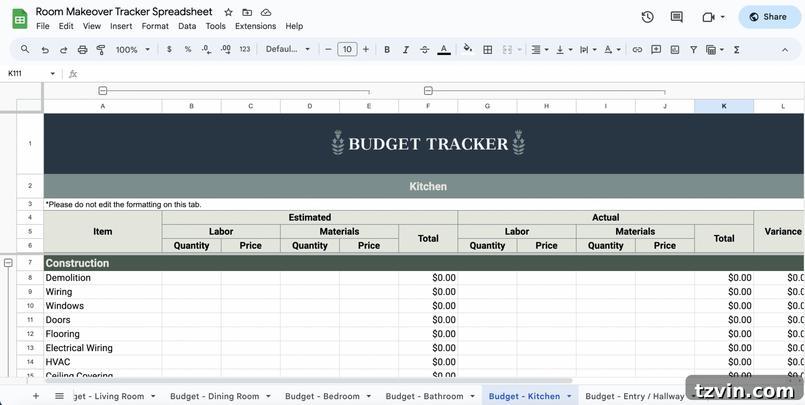Click the font size input field
The height and width of the screenshot is (405, 805).
347,49
